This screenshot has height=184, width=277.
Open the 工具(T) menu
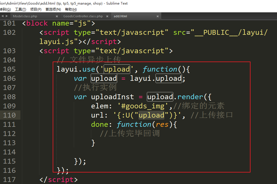[20, 9]
